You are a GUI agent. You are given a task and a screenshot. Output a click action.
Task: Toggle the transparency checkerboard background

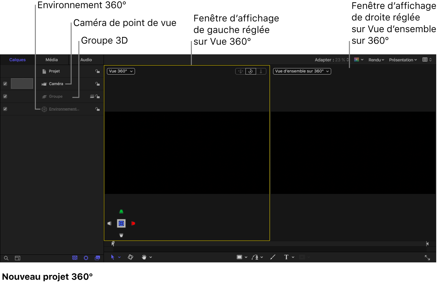(75, 258)
